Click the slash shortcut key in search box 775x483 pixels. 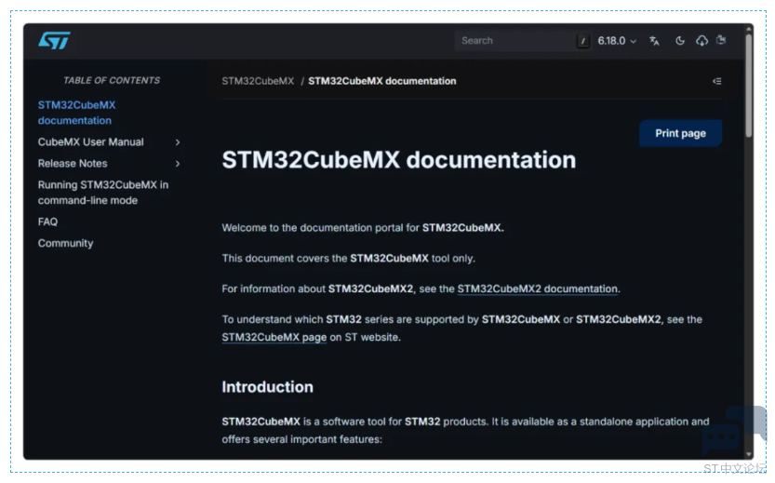tap(583, 41)
